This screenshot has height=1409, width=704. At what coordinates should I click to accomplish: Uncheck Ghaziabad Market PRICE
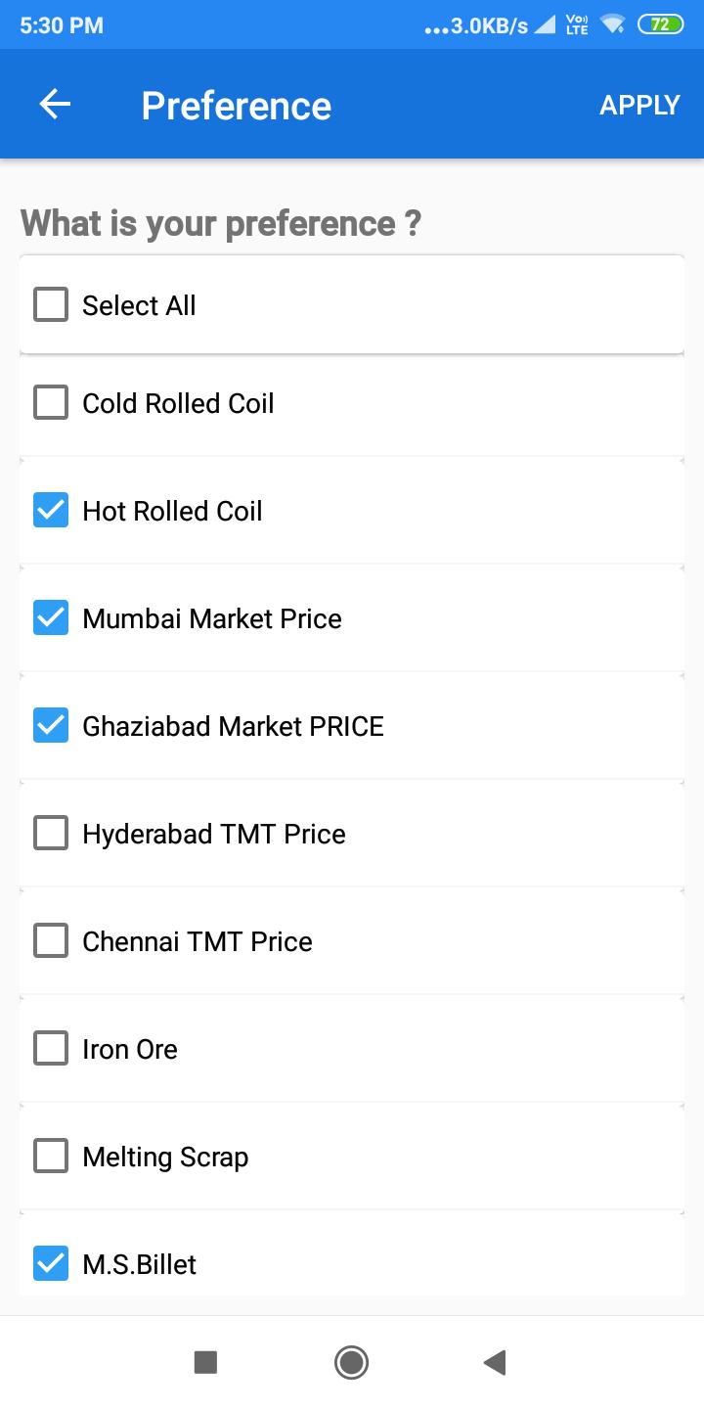[x=51, y=726]
